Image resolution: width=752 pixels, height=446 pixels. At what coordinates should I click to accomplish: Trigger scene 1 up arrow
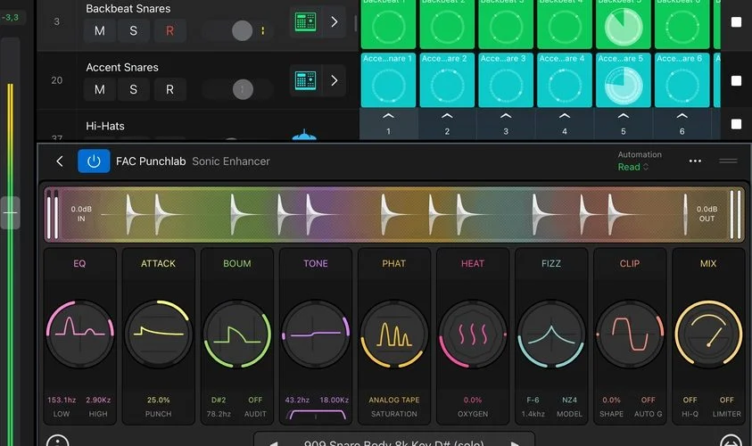coord(388,116)
